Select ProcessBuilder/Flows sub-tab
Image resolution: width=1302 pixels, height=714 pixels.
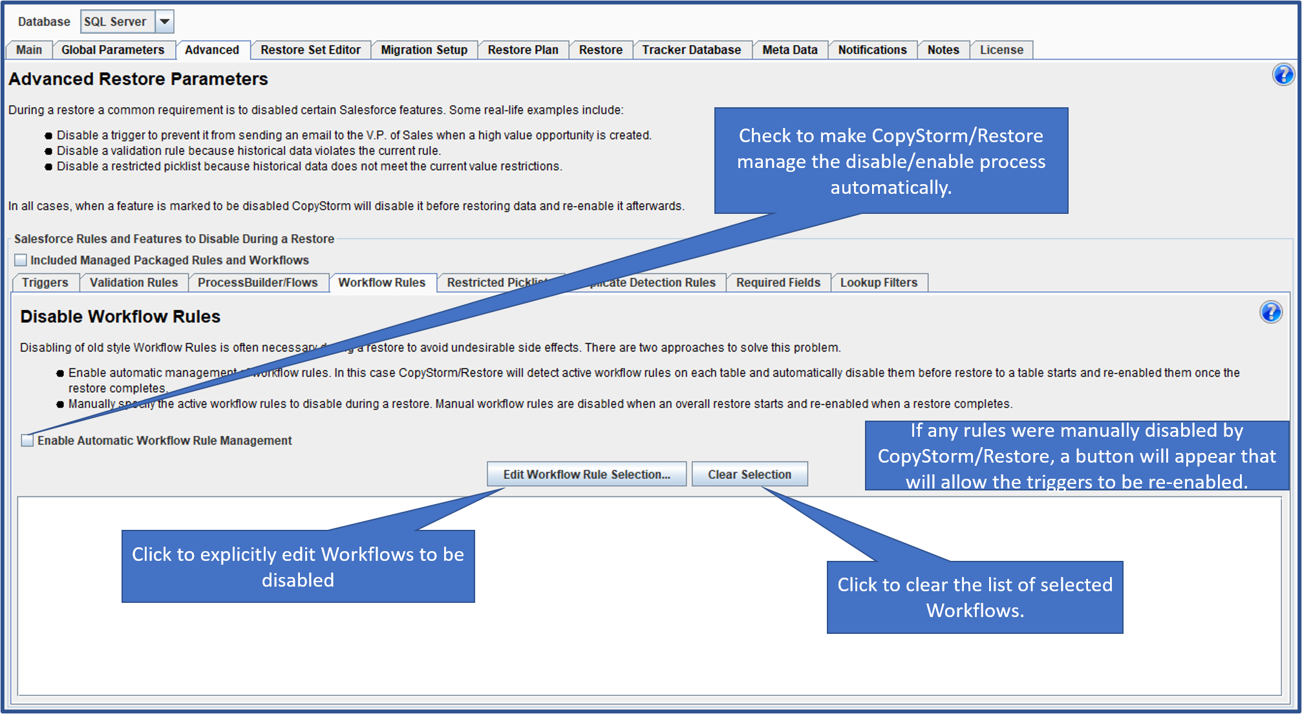[x=258, y=282]
